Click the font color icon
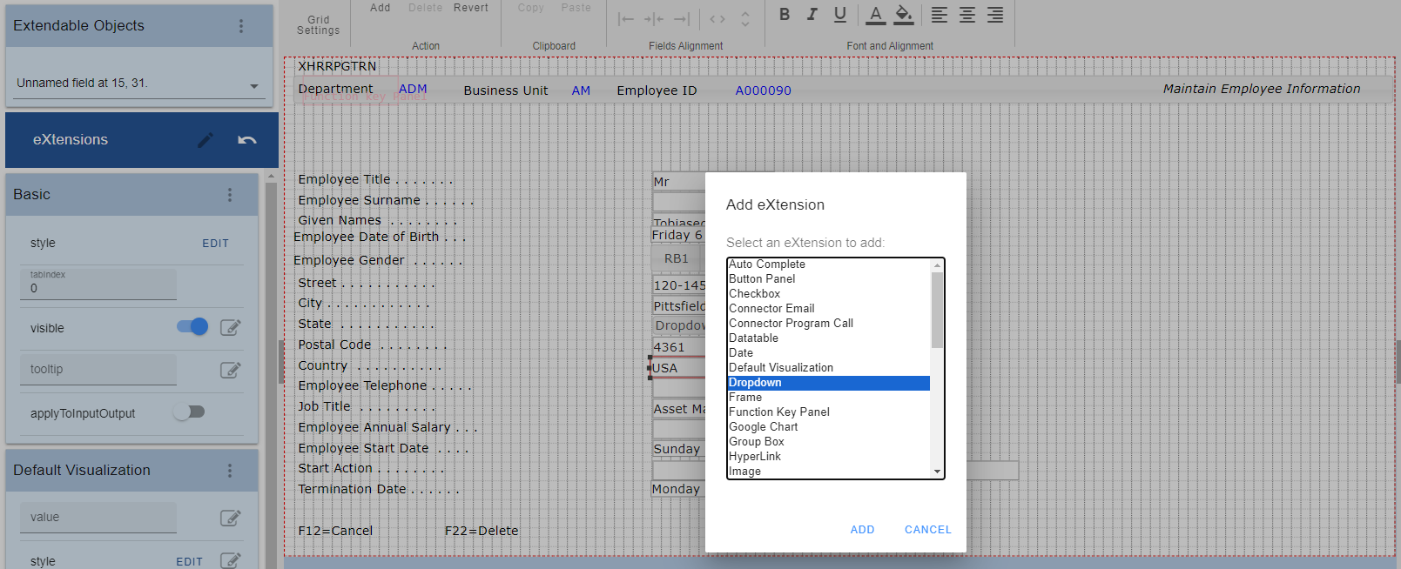The height and width of the screenshot is (569, 1401). (x=876, y=15)
